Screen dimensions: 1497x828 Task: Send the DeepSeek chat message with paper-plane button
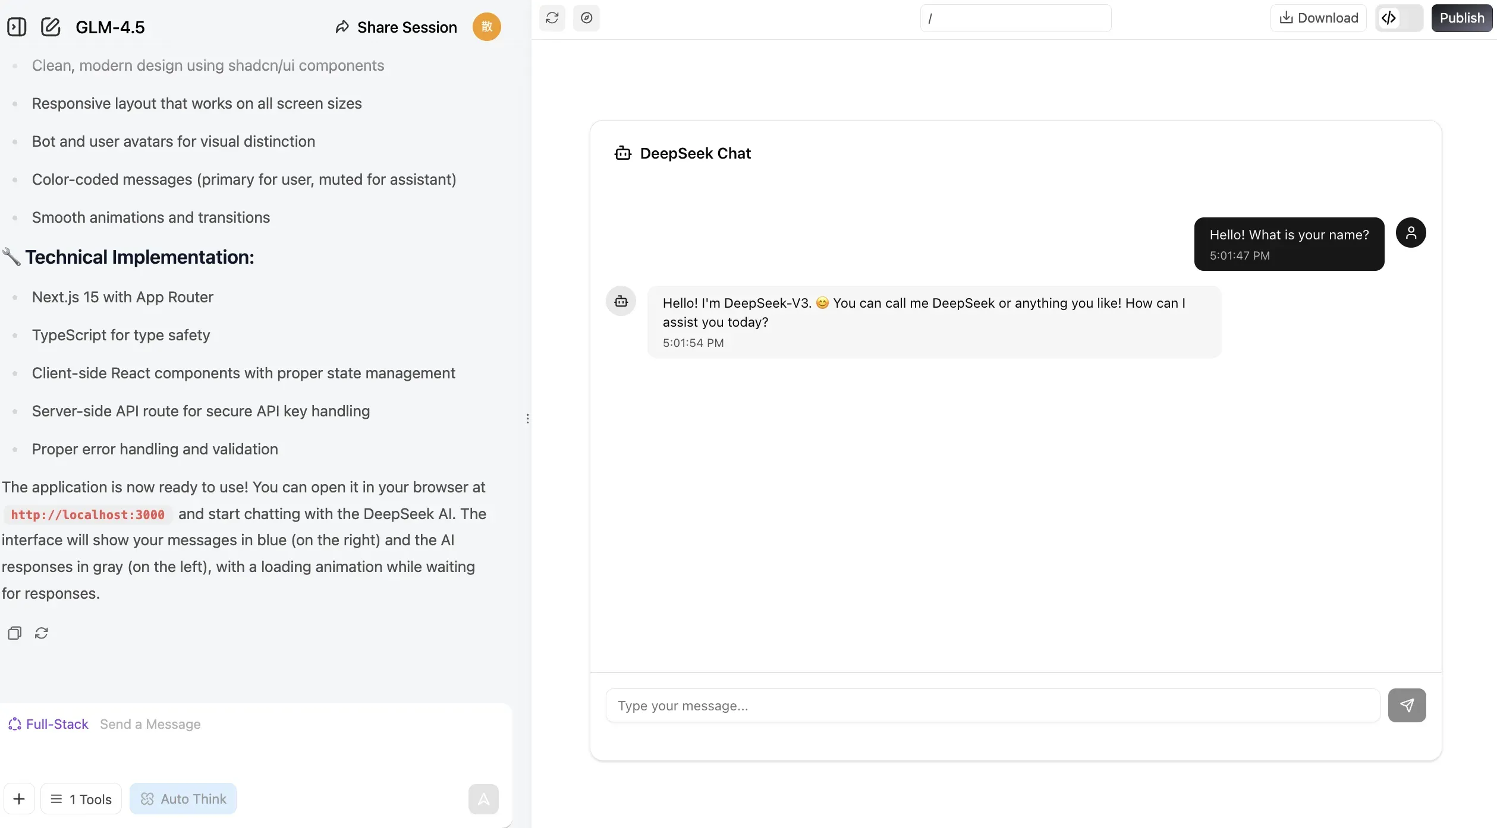[1407, 705]
